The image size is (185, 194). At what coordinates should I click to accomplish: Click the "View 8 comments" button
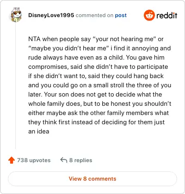92,179
